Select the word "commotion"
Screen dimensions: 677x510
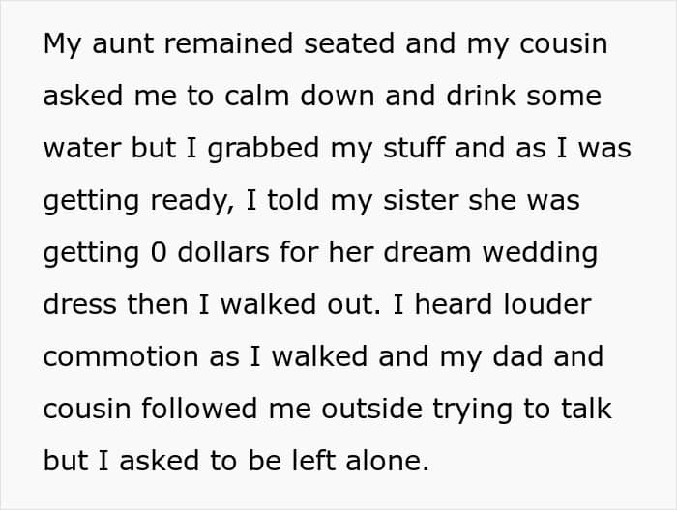pyautogui.click(x=121, y=357)
